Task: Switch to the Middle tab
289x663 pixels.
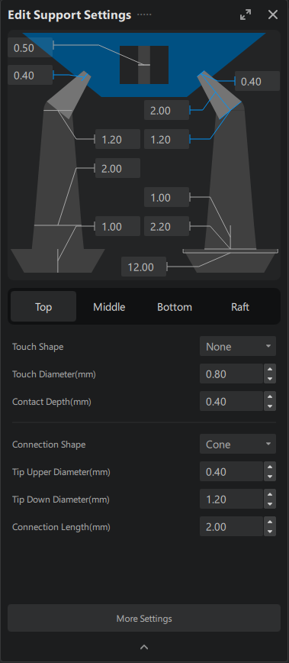Action: pyautogui.click(x=109, y=306)
